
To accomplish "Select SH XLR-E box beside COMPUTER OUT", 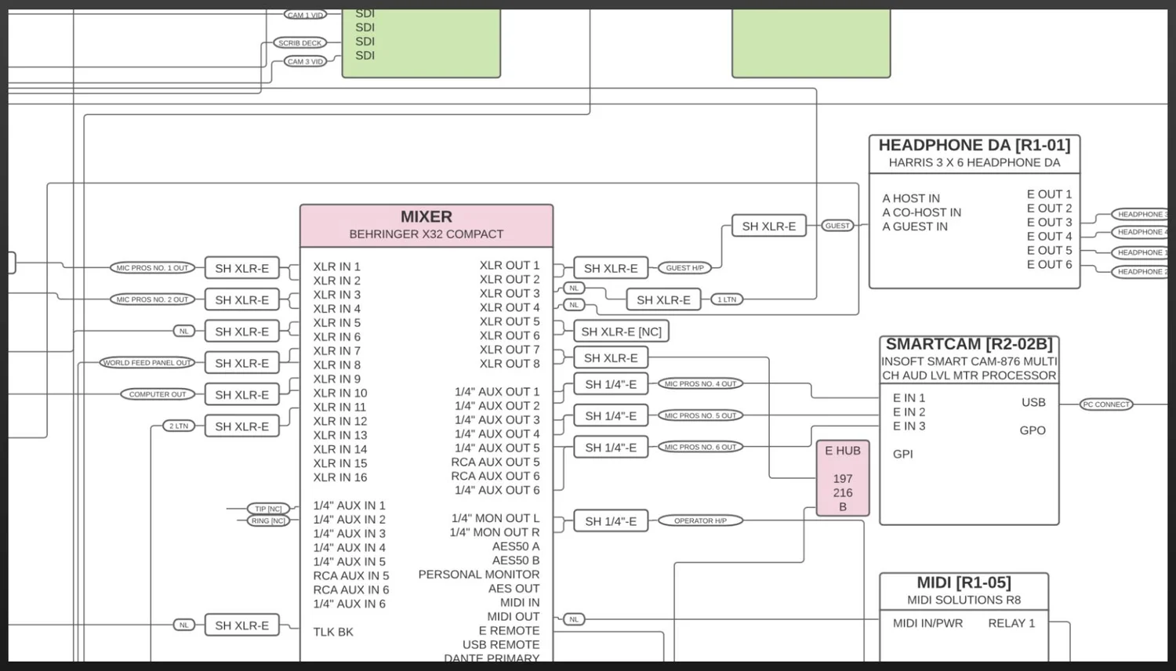I will coord(241,395).
